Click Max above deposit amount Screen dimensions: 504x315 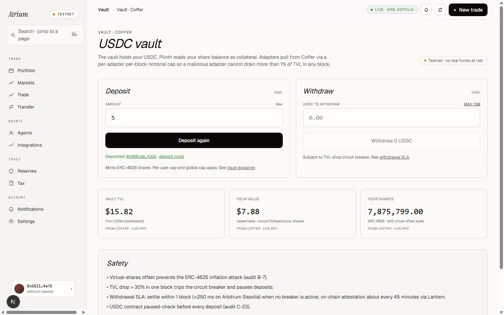point(279,104)
